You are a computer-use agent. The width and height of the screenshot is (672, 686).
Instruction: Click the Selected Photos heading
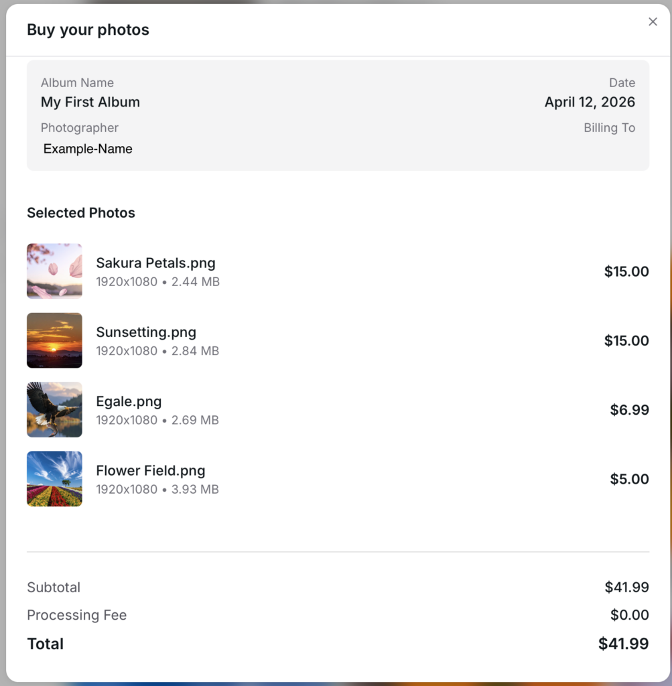[81, 213]
